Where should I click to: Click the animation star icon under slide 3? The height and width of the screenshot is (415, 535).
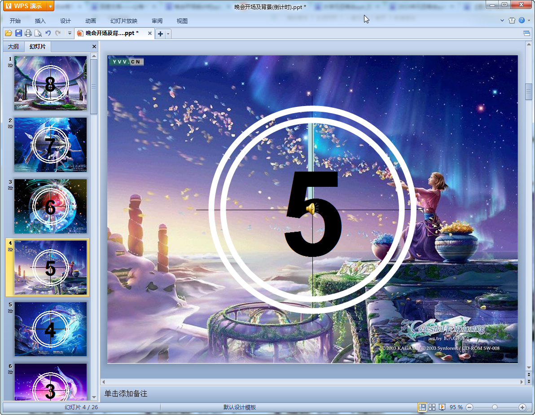10,188
